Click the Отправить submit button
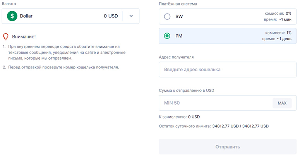The width and height of the screenshot is (300, 158). [228, 147]
